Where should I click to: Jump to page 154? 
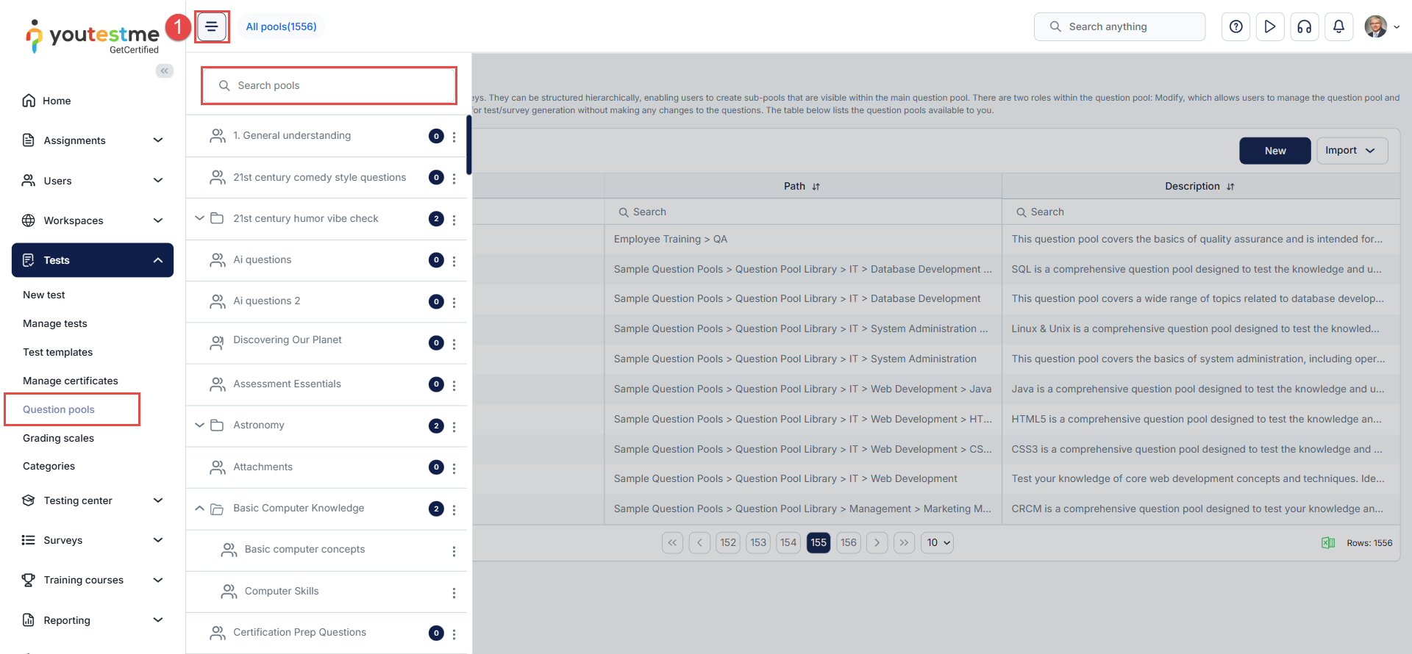(x=788, y=543)
